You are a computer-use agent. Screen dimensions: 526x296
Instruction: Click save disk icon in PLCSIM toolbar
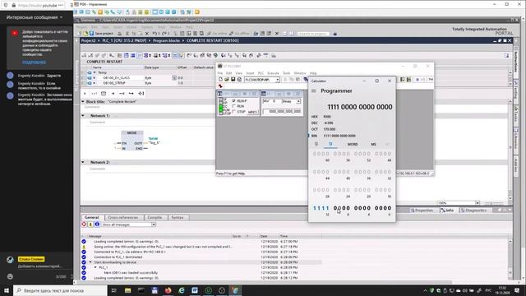click(x=233, y=80)
